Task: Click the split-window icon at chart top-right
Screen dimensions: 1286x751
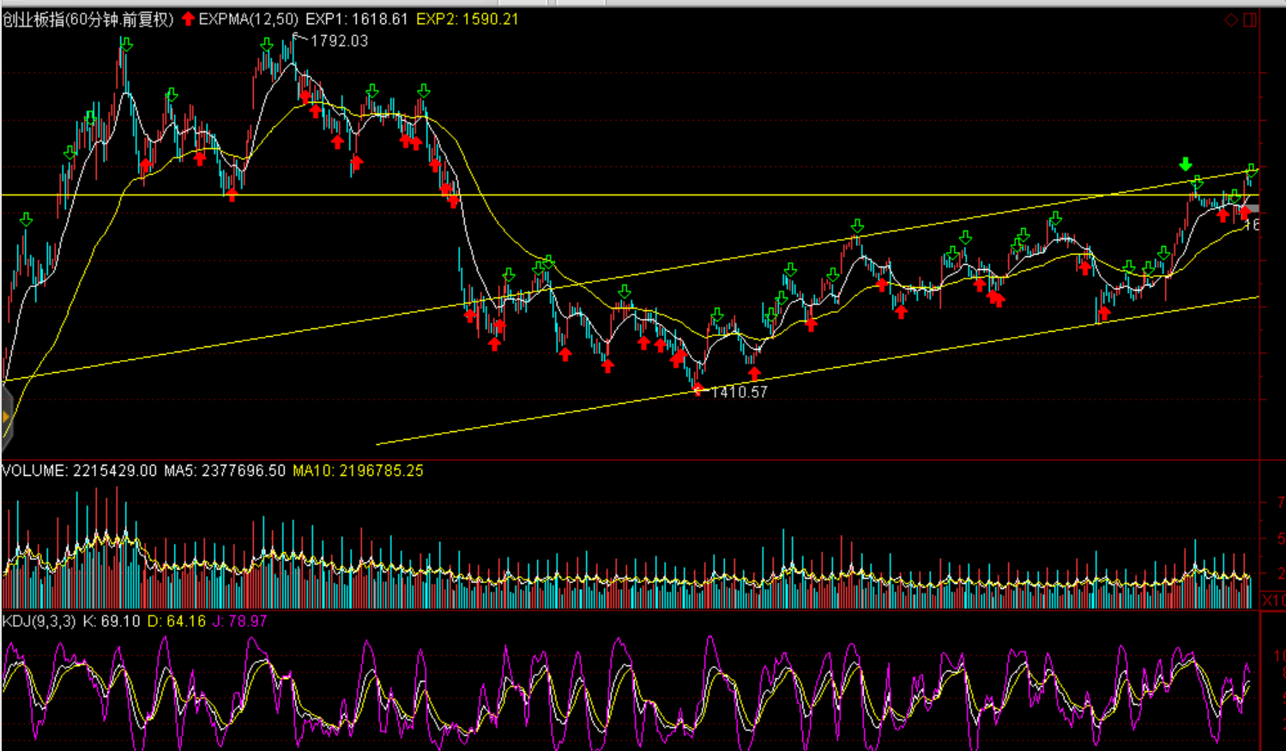Action: tap(1250, 20)
